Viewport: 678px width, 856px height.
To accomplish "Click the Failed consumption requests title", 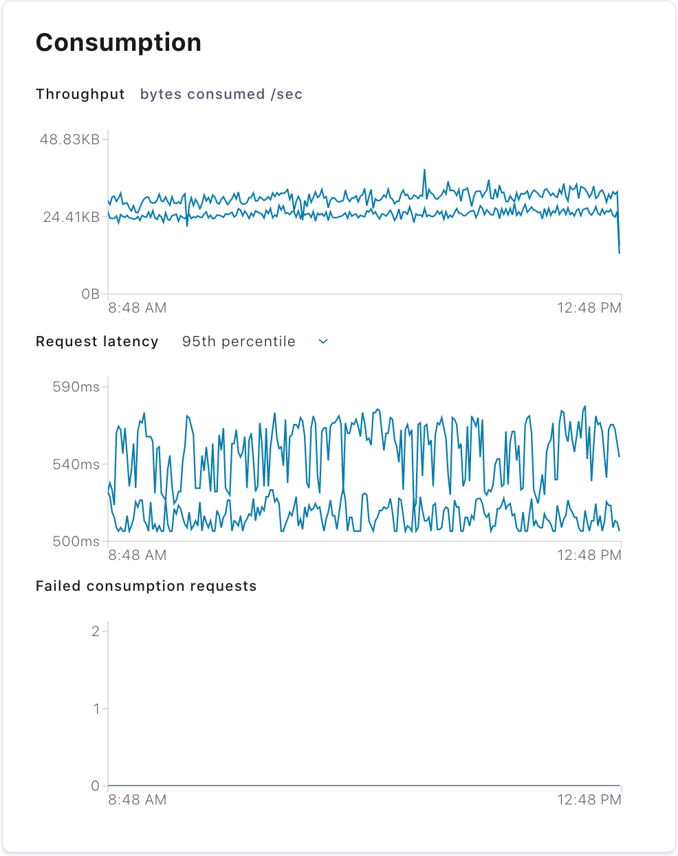I will click(x=146, y=586).
